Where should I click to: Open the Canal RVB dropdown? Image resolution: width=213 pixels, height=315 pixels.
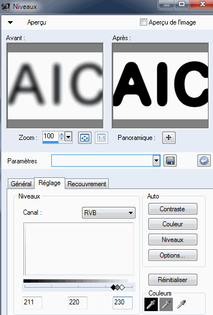click(109, 213)
